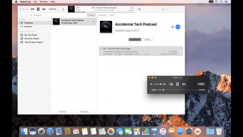Switch to the Library tab
The width and height of the screenshot is (243, 137).
(91, 15)
